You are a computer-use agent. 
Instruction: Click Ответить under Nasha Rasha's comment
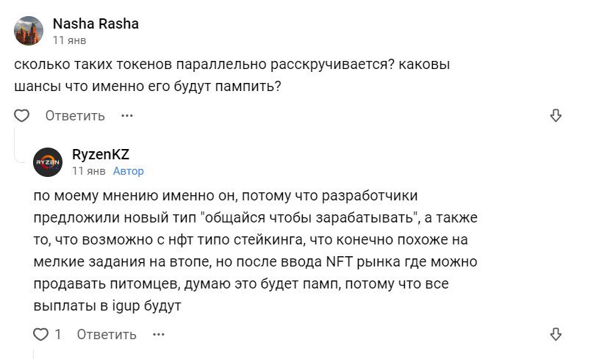[x=75, y=116]
